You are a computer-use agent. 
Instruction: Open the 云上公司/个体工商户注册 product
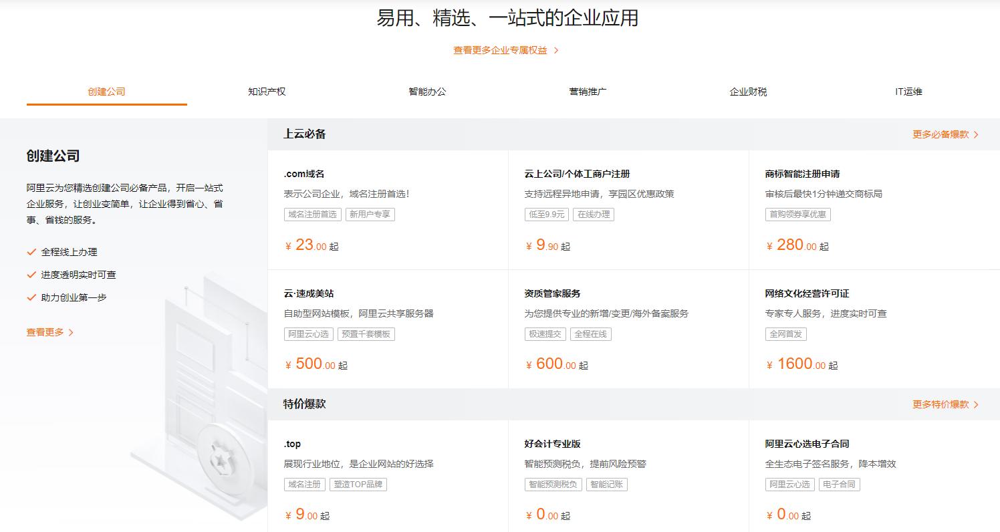tap(628, 210)
